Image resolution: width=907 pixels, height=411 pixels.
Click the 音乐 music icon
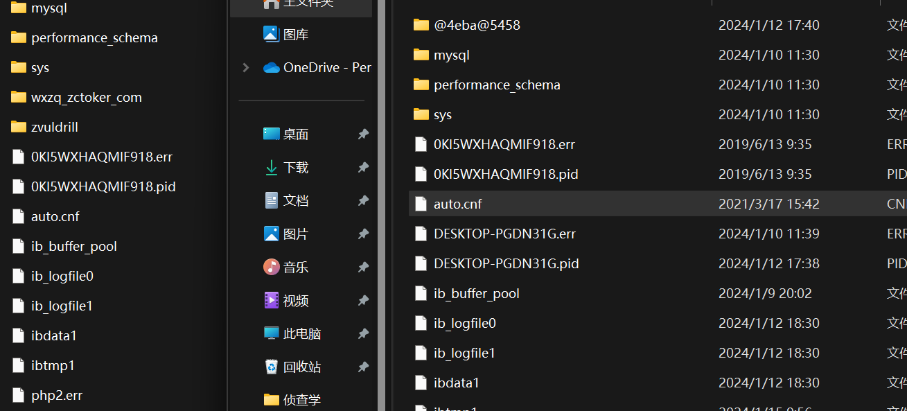coord(272,267)
